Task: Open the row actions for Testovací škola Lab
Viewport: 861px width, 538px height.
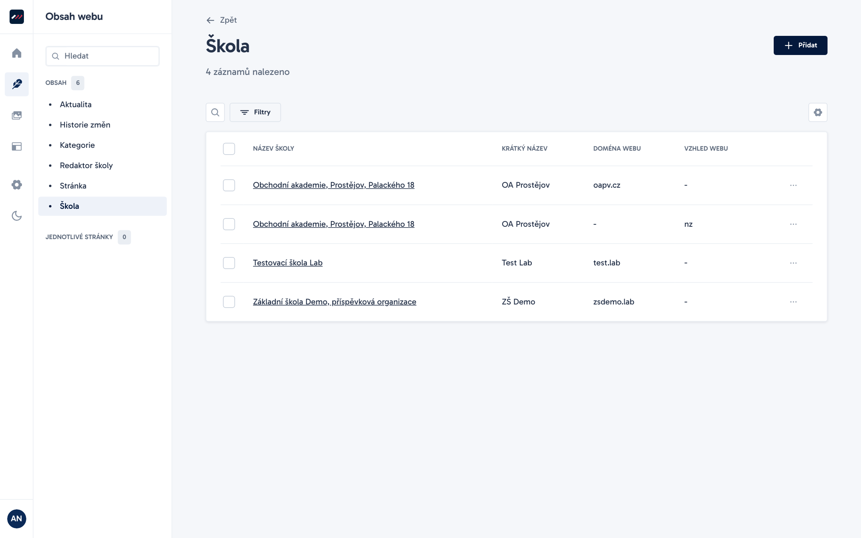Action: [x=793, y=263]
